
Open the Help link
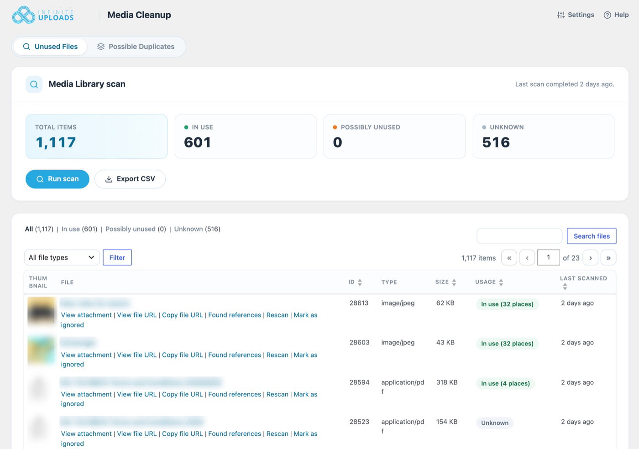point(616,15)
